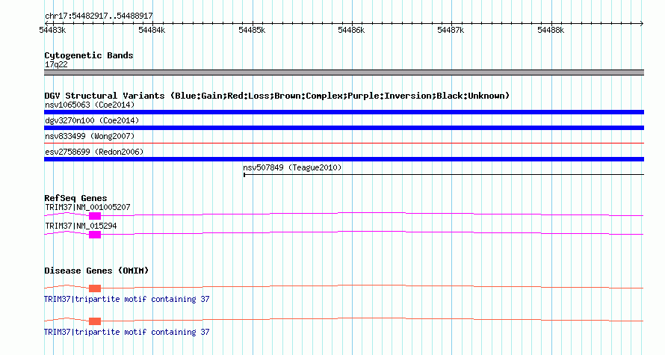This screenshot has width=665, height=355.
Task: Open the nsv833499 (Wong2007) variant label
Action: tap(90, 136)
